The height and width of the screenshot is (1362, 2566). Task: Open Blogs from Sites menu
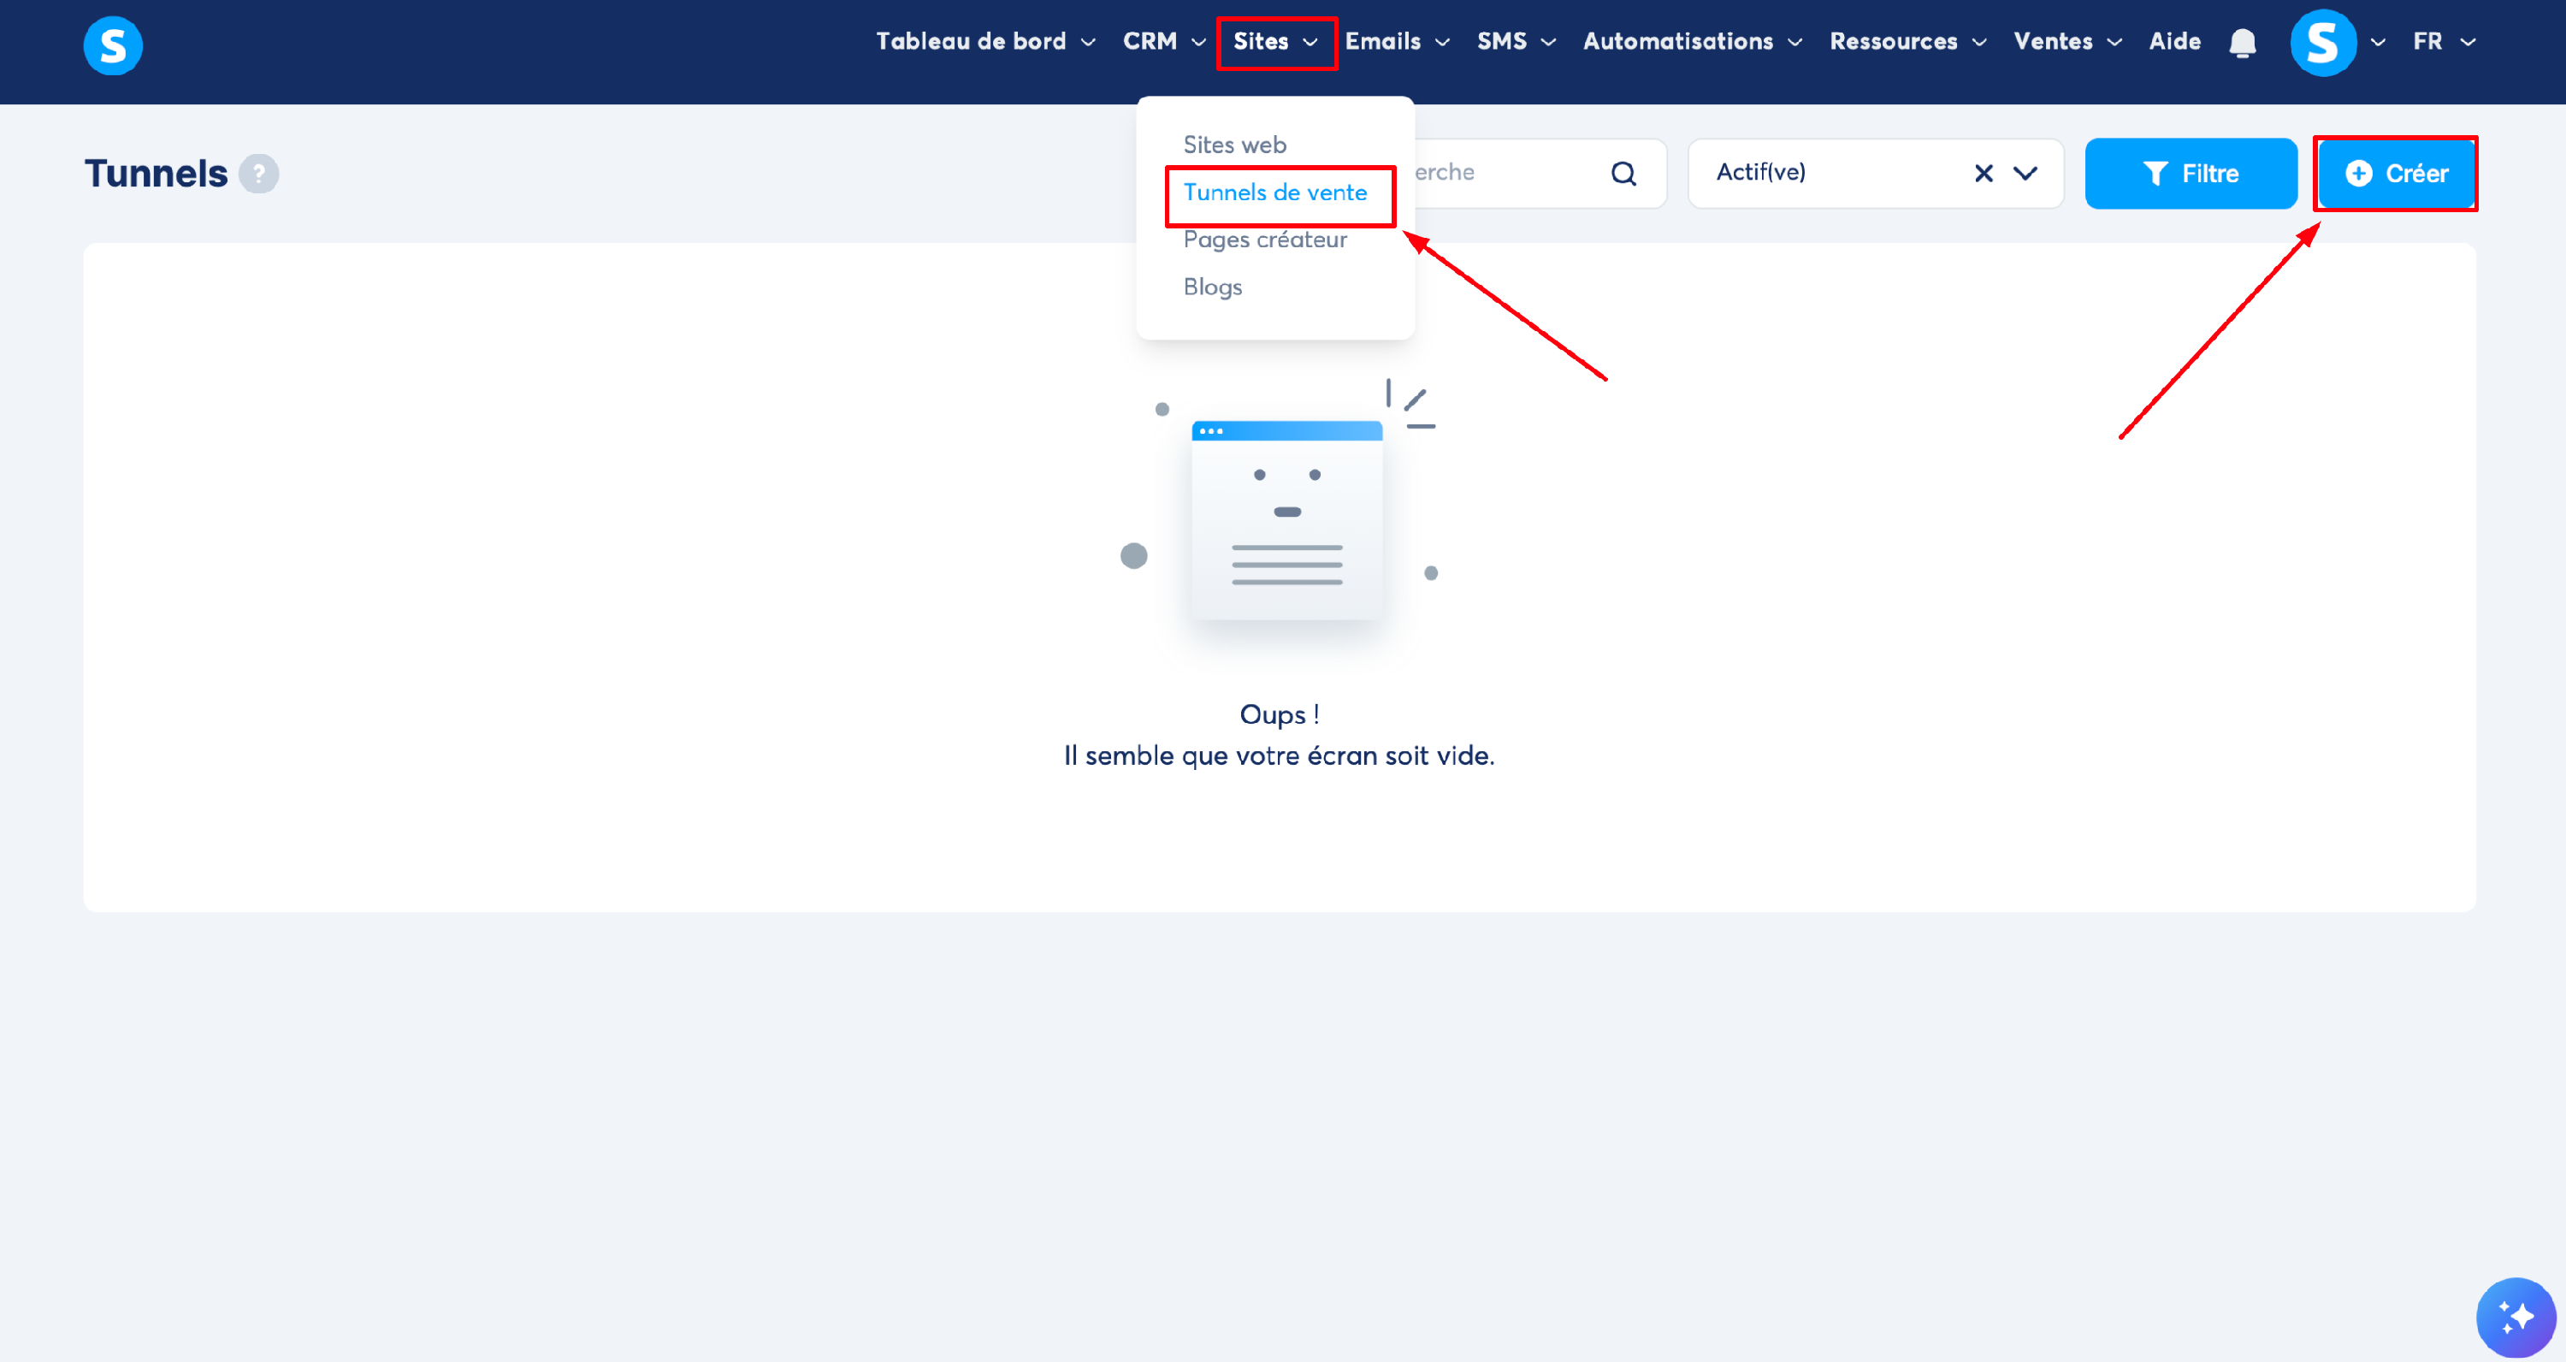pyautogui.click(x=1211, y=287)
